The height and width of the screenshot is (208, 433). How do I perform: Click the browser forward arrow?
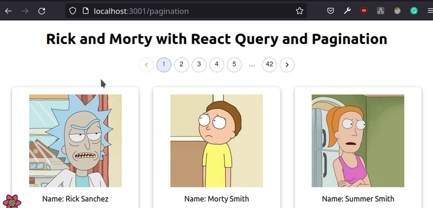click(x=25, y=11)
